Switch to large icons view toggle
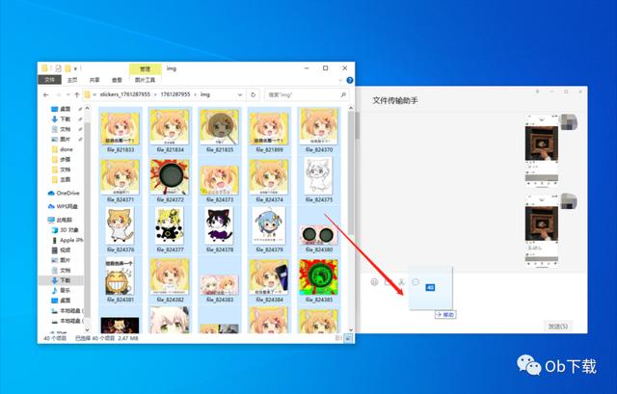This screenshot has width=617, height=394. point(348,338)
